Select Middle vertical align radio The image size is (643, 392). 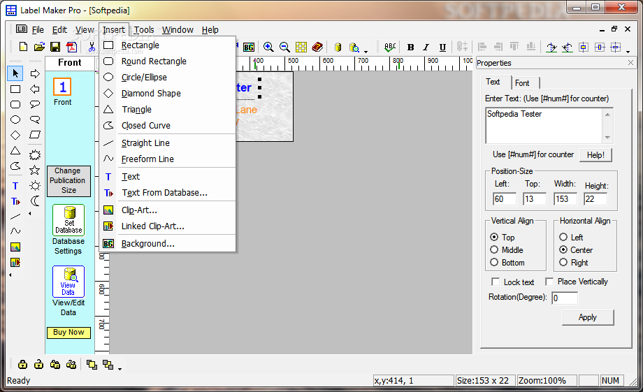494,249
